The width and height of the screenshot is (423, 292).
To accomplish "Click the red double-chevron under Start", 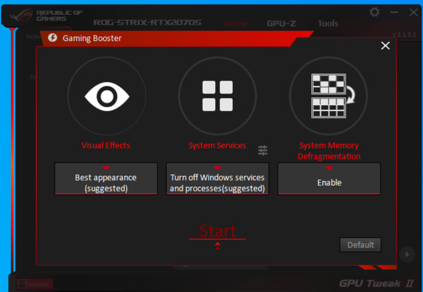I will [x=217, y=246].
